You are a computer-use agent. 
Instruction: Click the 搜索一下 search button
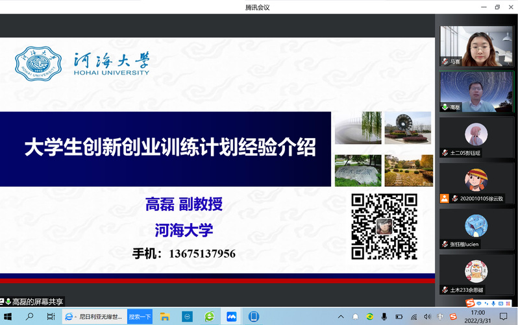tap(140, 317)
